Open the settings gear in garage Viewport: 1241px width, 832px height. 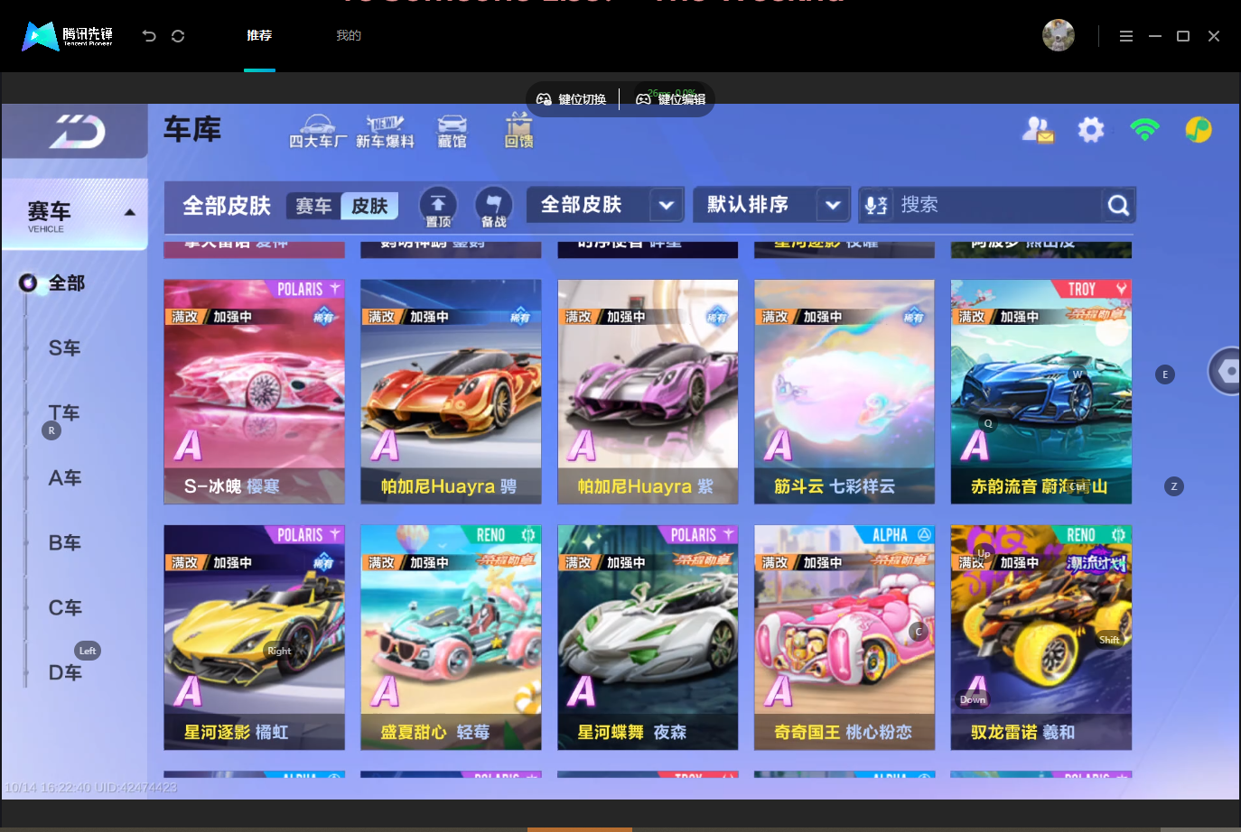pos(1091,130)
